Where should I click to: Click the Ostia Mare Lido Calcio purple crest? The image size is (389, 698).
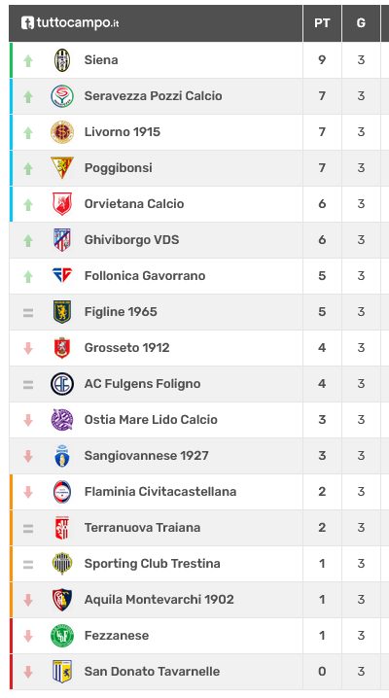point(62,420)
